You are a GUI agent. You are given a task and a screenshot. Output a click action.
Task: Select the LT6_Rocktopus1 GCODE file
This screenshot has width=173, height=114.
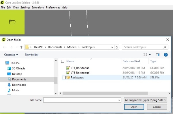click(x=80, y=73)
